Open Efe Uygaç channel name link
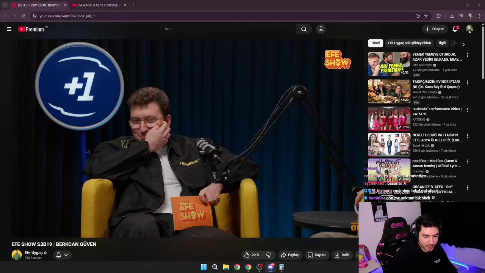The width and height of the screenshot is (485, 273). click(x=34, y=253)
